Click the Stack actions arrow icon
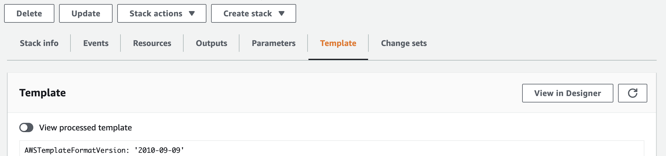This screenshot has height=156, width=666. 192,13
